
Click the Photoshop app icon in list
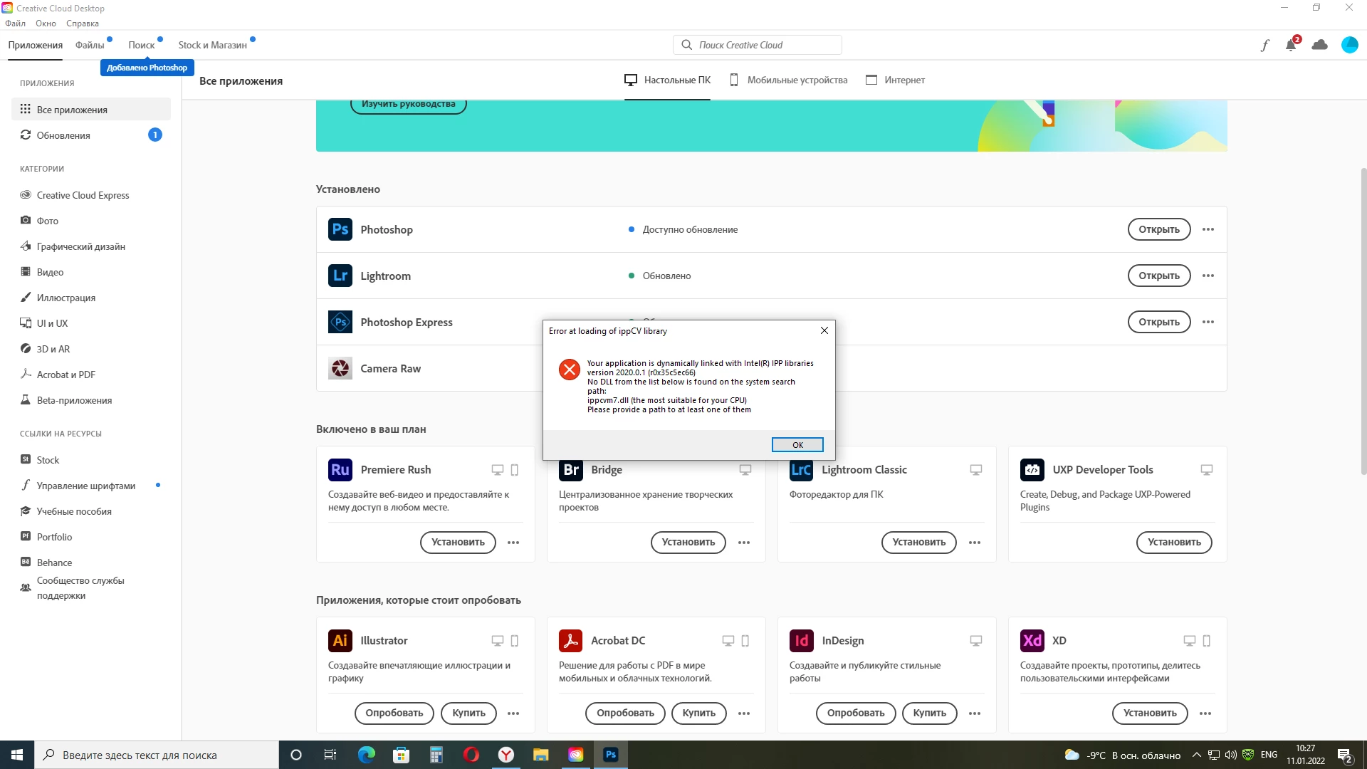click(x=340, y=229)
